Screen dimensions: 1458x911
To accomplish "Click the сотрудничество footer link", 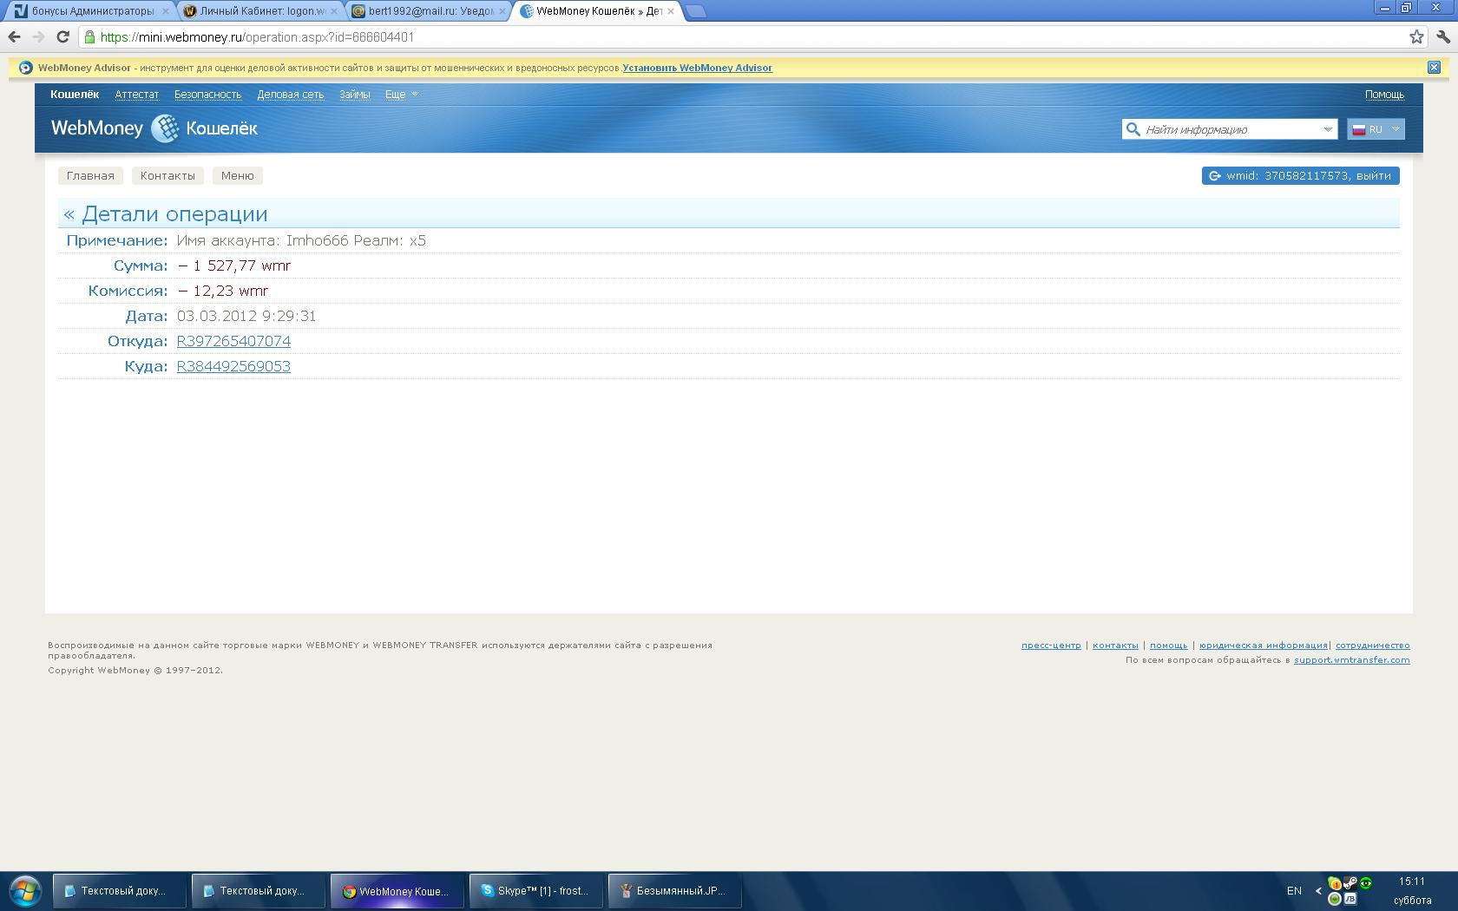I will [x=1373, y=646].
